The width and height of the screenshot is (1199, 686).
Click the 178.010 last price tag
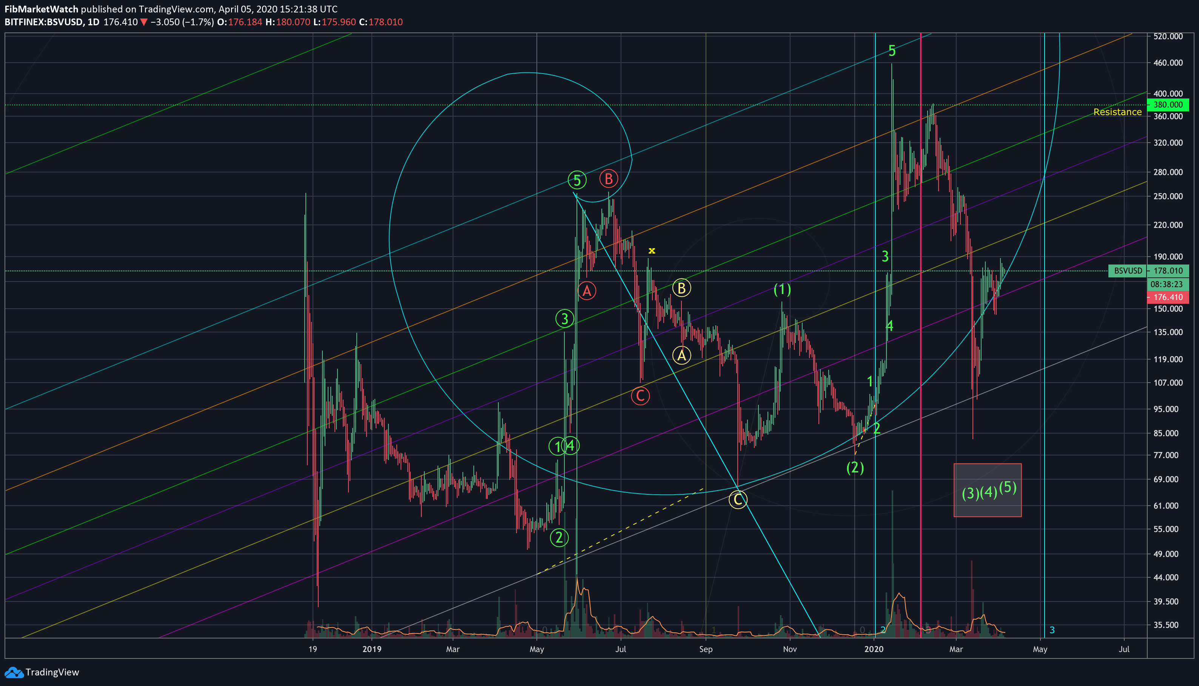click(1168, 271)
